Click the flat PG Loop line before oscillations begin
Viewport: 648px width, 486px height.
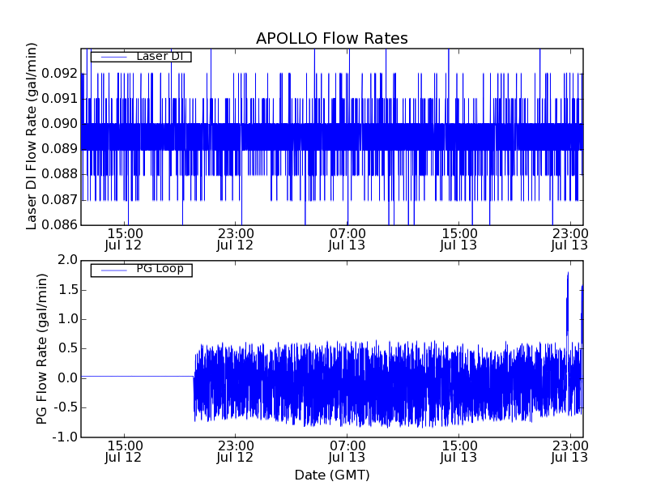click(138, 376)
